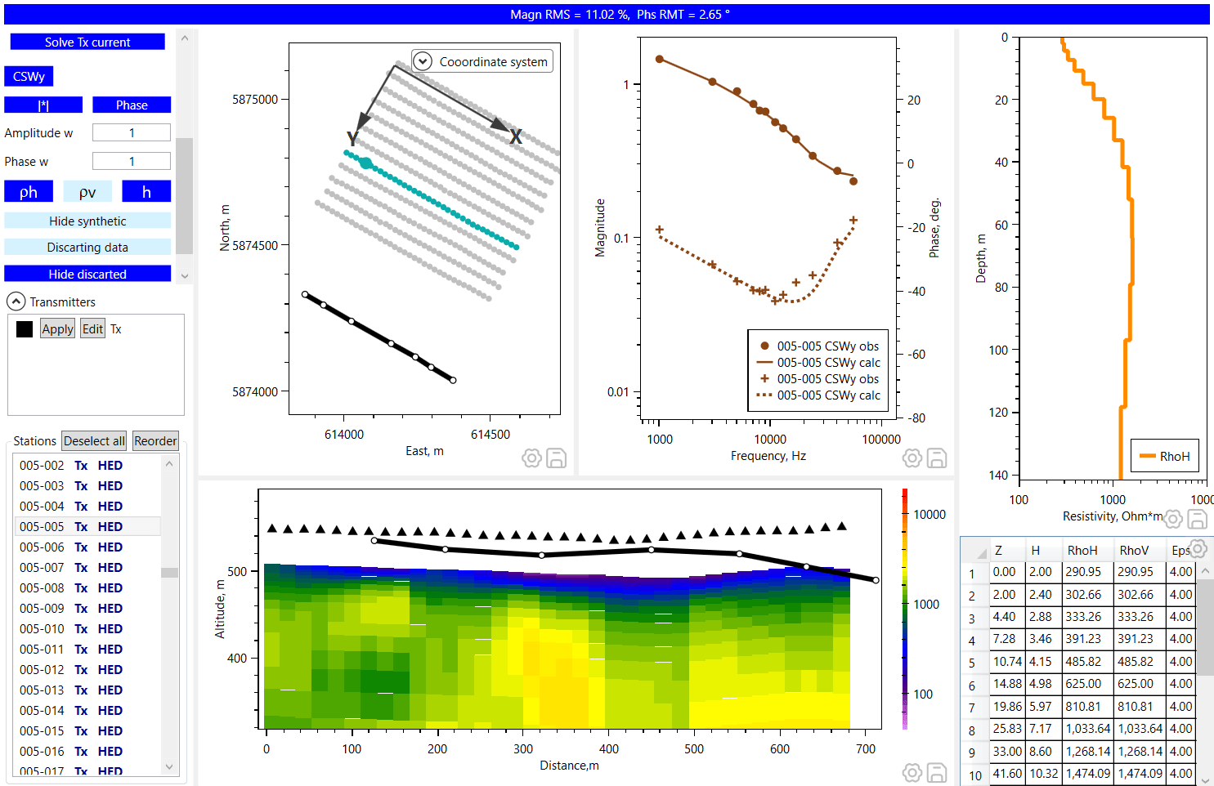Viewport: 1214px width, 786px height.
Task: Click row header 10 in model table
Action: (x=974, y=775)
